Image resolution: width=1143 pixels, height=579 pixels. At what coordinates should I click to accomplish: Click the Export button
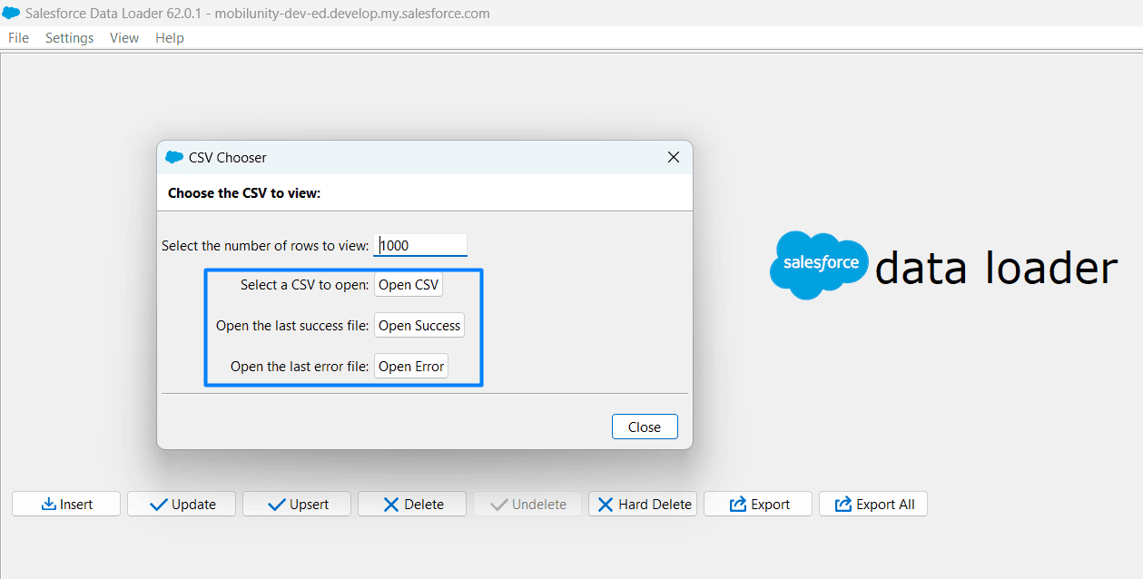(758, 505)
